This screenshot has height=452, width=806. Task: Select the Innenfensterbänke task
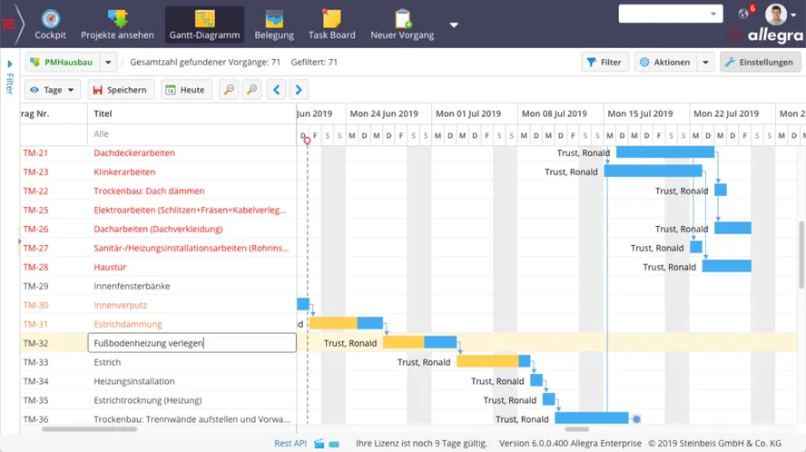[132, 286]
